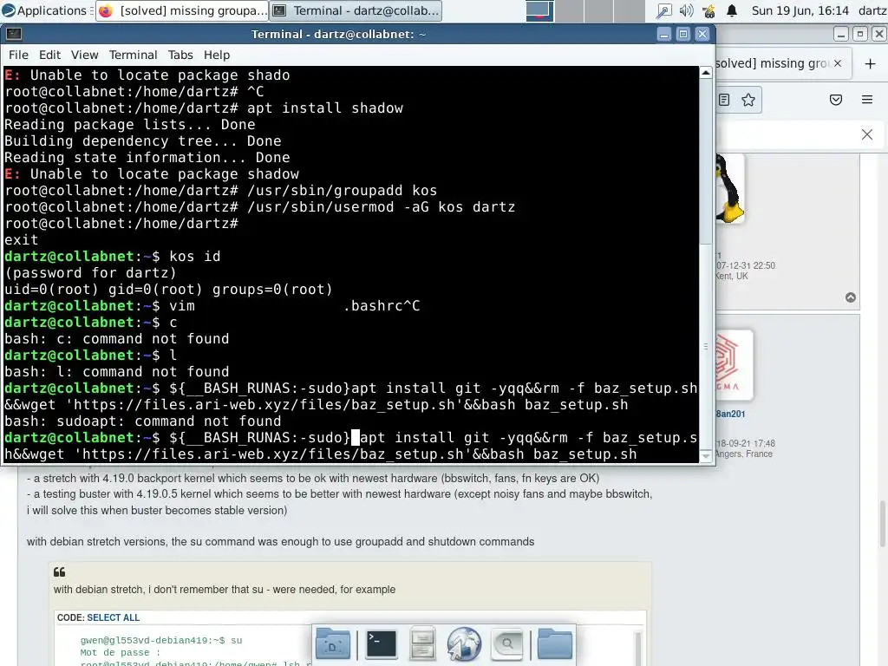Open the terminal View menu
Viewport: 888px width, 666px height.
(84, 55)
